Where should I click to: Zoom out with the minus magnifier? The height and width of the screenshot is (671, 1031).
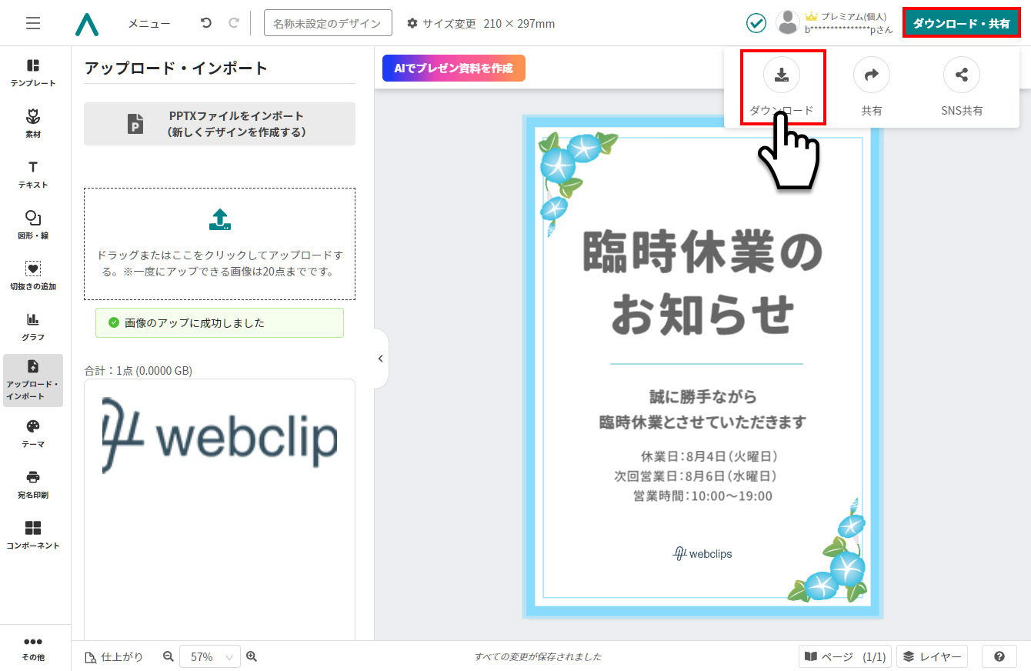168,656
